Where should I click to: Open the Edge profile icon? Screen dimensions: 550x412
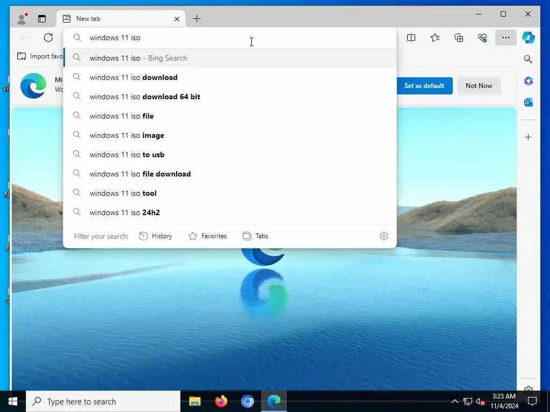tap(22, 19)
